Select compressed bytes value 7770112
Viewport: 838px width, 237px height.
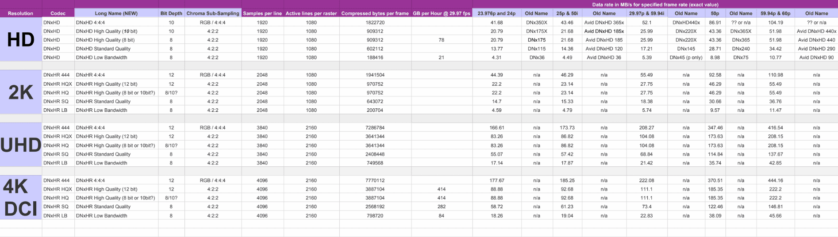pyautogui.click(x=375, y=180)
